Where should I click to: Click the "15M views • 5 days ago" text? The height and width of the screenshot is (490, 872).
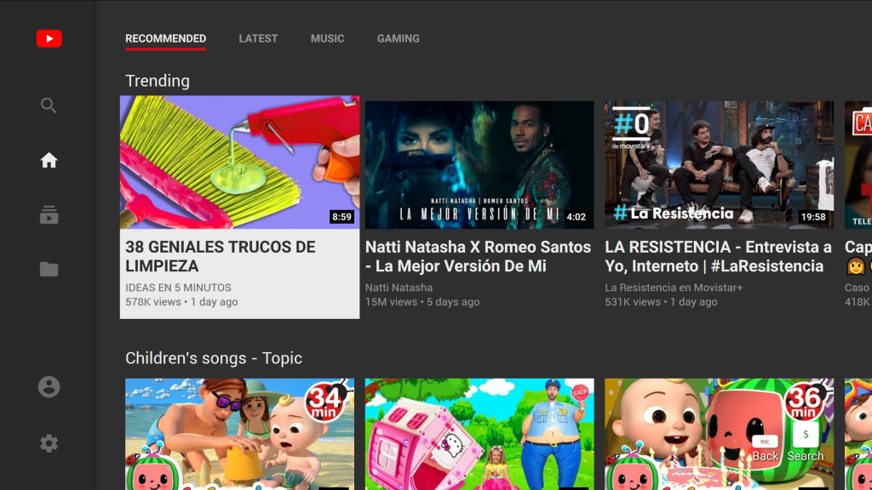[x=422, y=302]
